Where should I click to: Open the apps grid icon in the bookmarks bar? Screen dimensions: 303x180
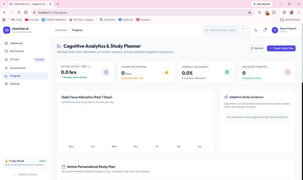pyautogui.click(x=4, y=20)
